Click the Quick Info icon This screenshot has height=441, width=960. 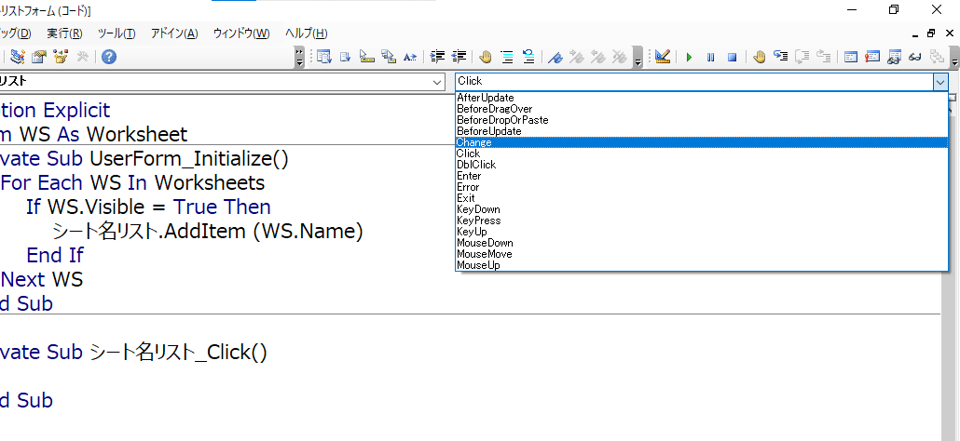click(366, 57)
